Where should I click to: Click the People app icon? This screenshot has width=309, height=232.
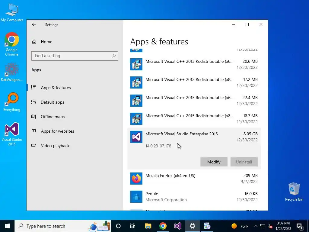point(136,196)
